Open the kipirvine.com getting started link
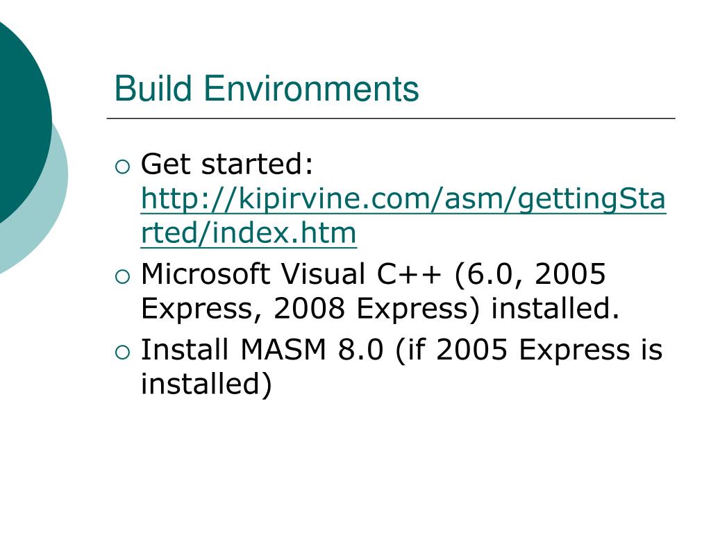This screenshot has height=533, width=711. [403, 198]
